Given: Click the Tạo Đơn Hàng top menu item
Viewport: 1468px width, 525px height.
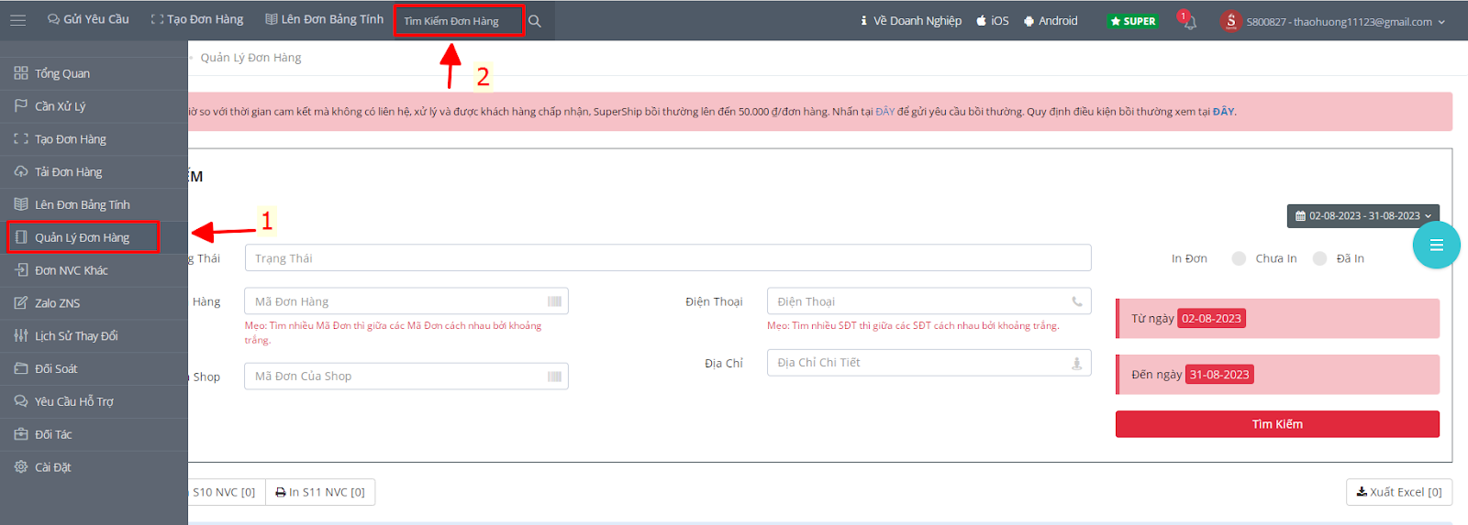Looking at the screenshot, I should tap(197, 19).
